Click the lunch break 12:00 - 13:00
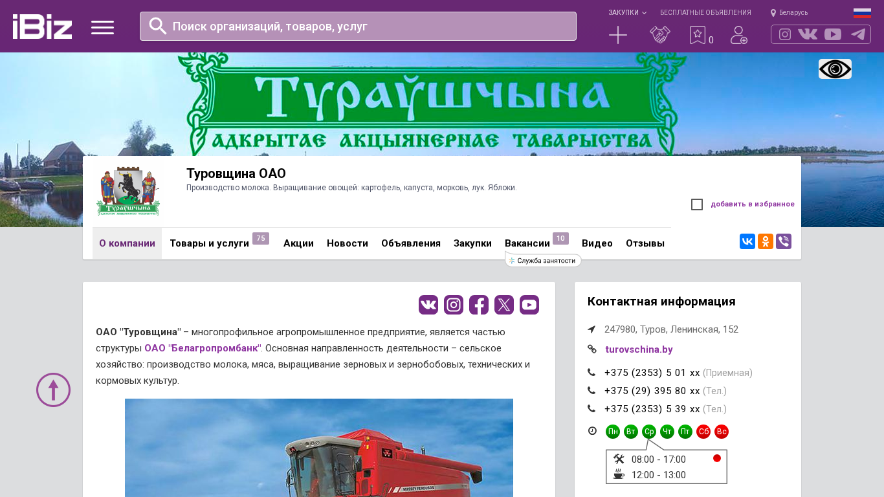This screenshot has width=884, height=497. pyautogui.click(x=659, y=475)
